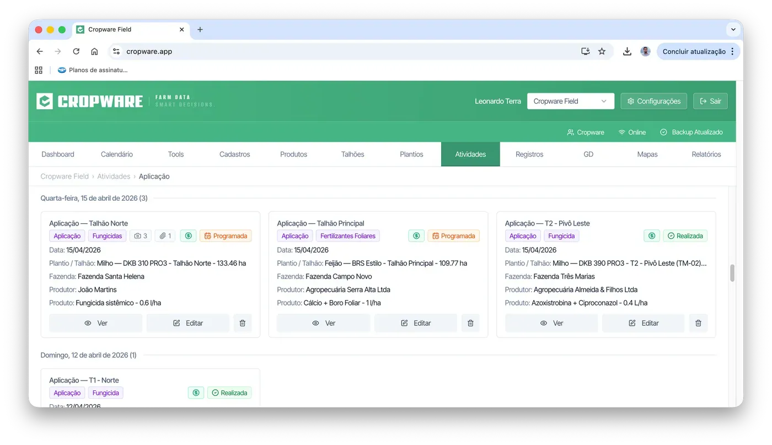Click the Backup Atualizado status
Viewport: 772px width, 445px height.
pos(691,132)
